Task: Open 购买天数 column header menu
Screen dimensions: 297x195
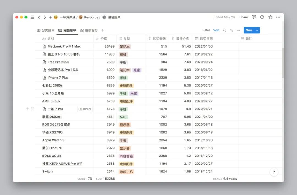Action: (157, 39)
